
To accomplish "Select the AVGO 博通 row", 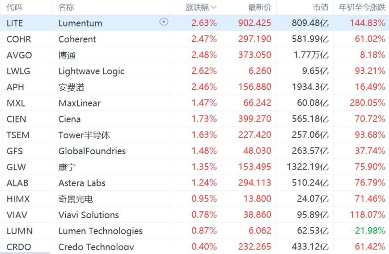I will tap(194, 55).
